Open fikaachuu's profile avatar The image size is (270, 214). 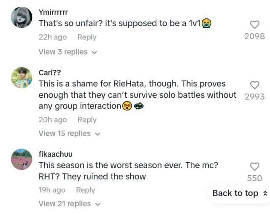point(22,159)
